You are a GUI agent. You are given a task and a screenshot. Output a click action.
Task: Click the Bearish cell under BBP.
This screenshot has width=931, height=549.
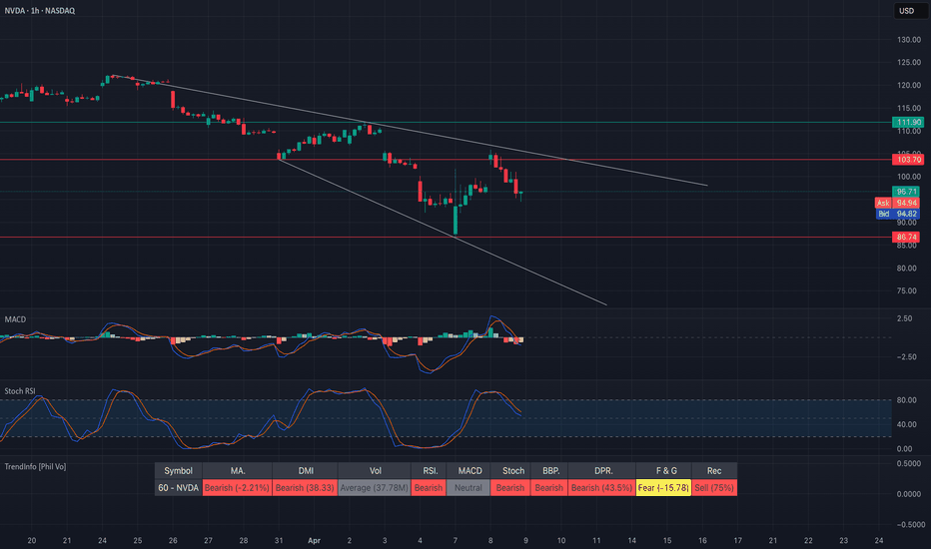point(549,488)
